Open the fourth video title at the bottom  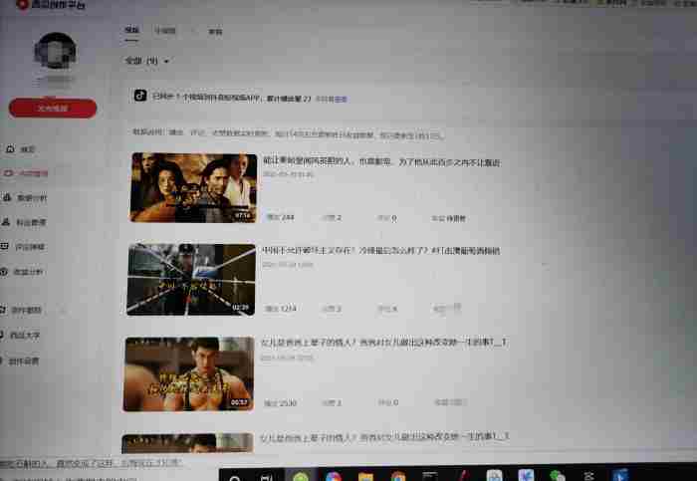(384, 437)
